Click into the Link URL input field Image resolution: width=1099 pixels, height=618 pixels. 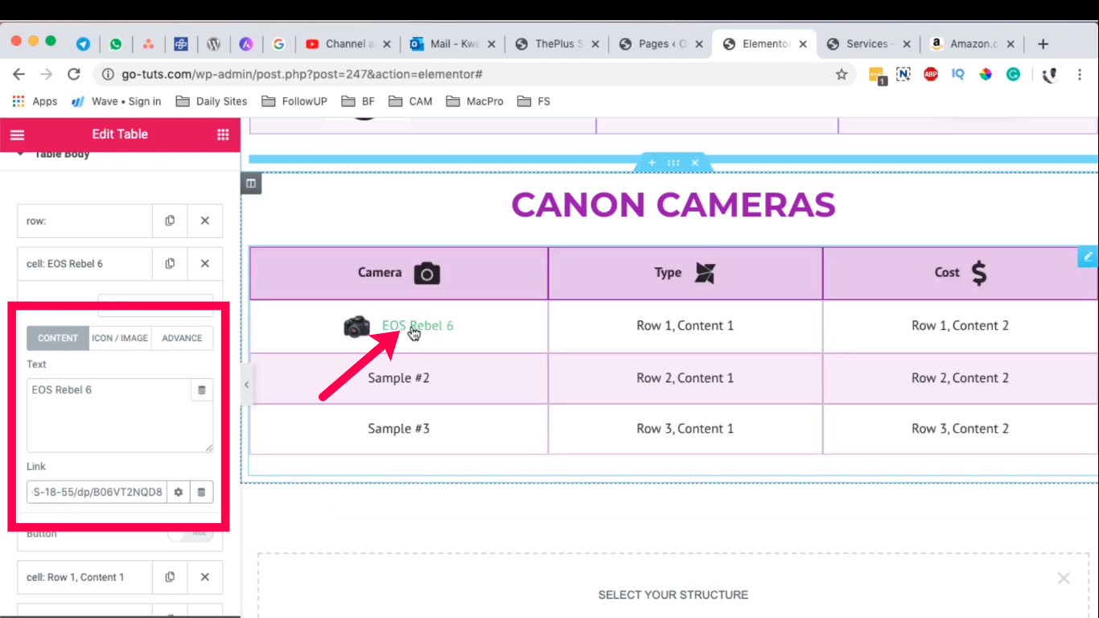(97, 492)
